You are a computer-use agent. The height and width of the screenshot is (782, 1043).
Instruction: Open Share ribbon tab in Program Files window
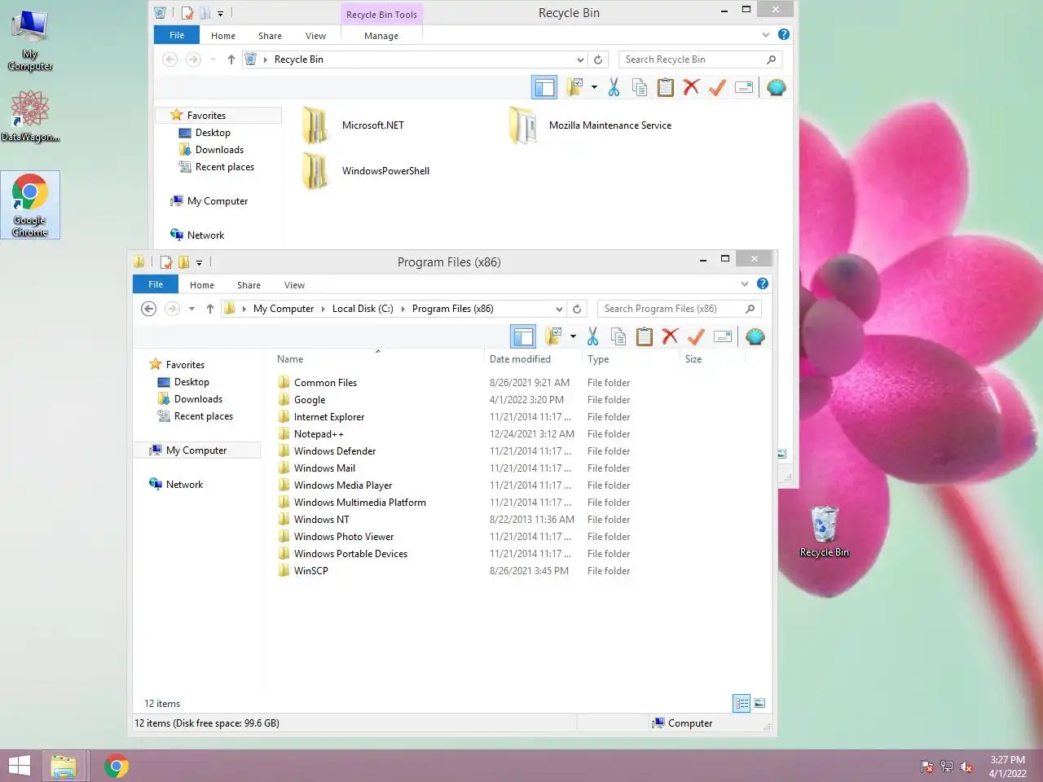249,285
